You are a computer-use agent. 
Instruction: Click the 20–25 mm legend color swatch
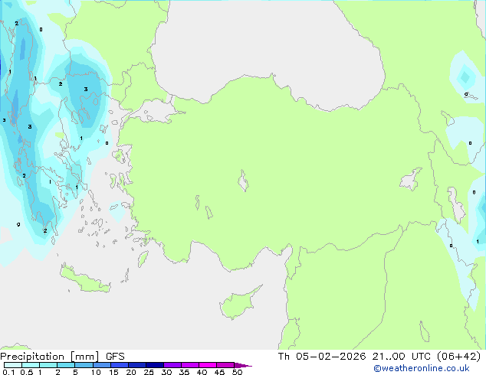(136, 365)
